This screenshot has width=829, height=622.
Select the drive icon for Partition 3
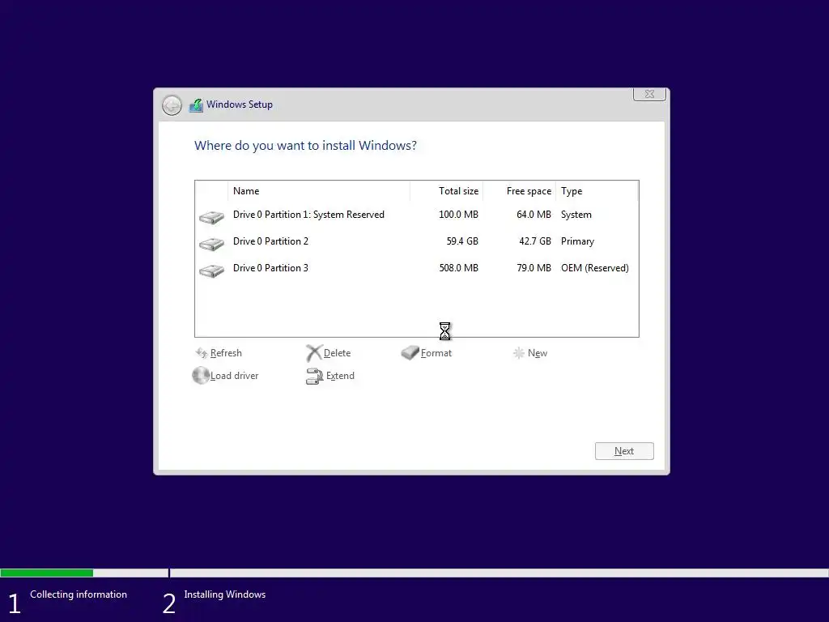211,271
